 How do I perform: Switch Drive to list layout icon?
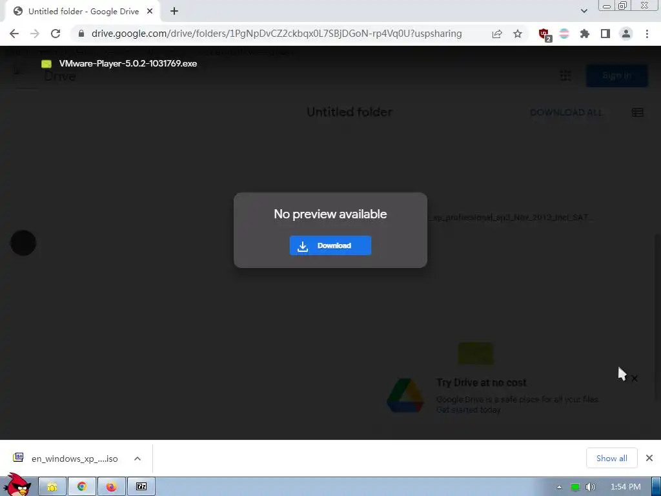[x=637, y=112]
